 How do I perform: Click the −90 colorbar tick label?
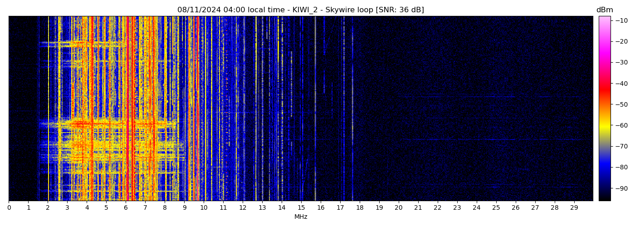621,188
